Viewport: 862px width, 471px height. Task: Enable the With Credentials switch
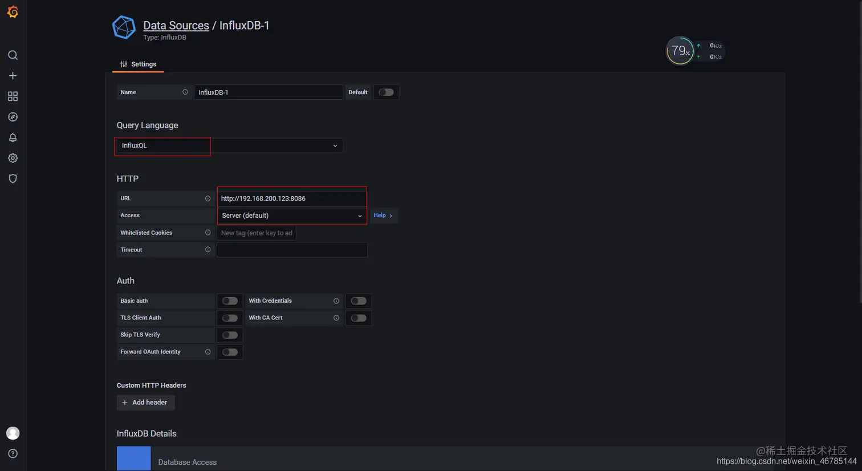tap(359, 301)
